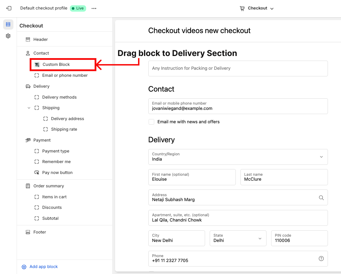Click the Custom Block app icon
This screenshot has width=341, height=274.
coord(37,64)
